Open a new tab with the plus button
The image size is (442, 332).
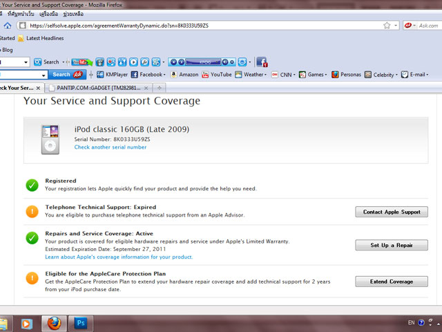click(160, 88)
